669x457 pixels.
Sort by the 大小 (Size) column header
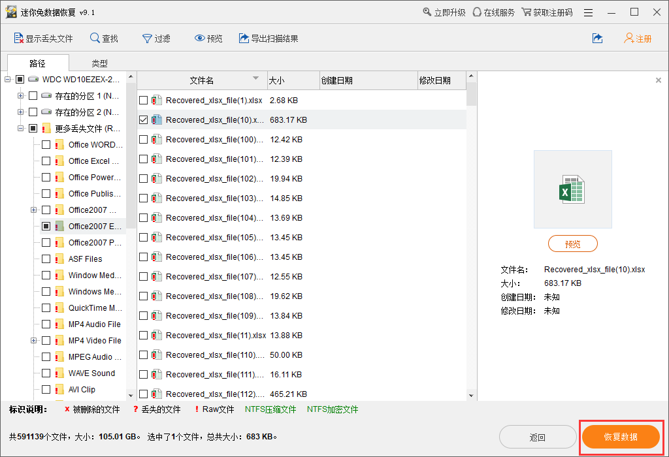tap(293, 80)
